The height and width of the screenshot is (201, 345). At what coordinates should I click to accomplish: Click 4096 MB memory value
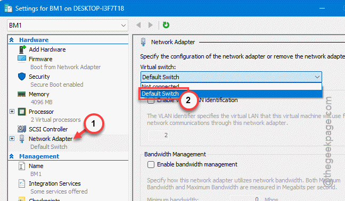click(x=42, y=102)
